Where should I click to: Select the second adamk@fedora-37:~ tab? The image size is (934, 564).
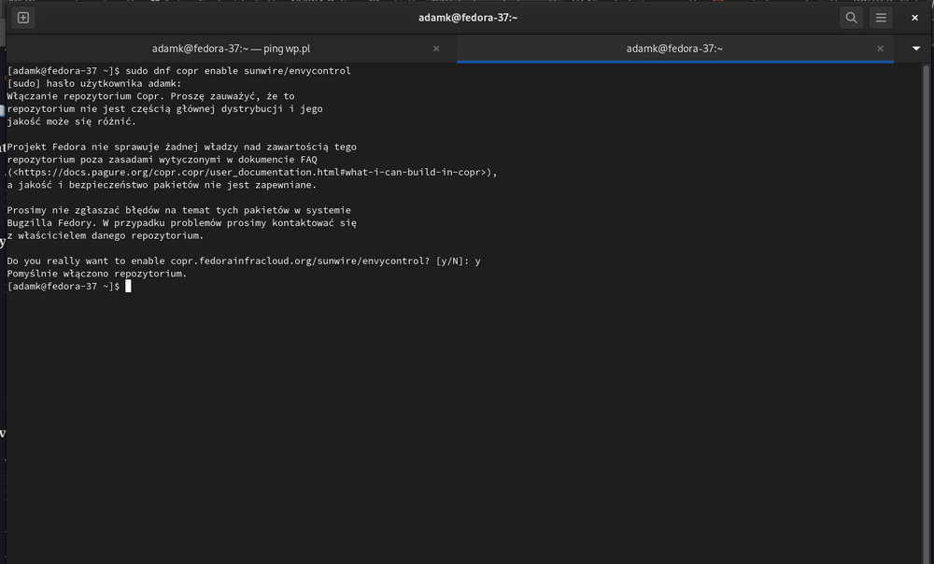tap(674, 49)
